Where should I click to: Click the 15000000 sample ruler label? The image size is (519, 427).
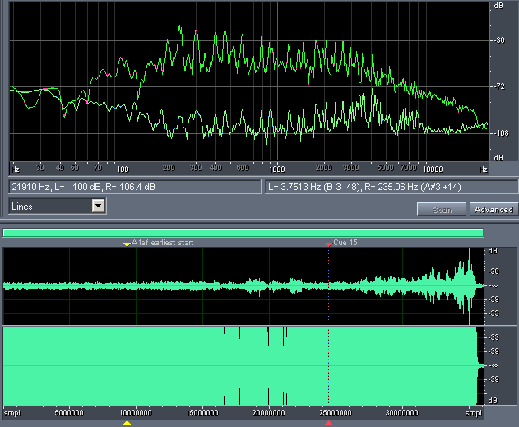[202, 413]
